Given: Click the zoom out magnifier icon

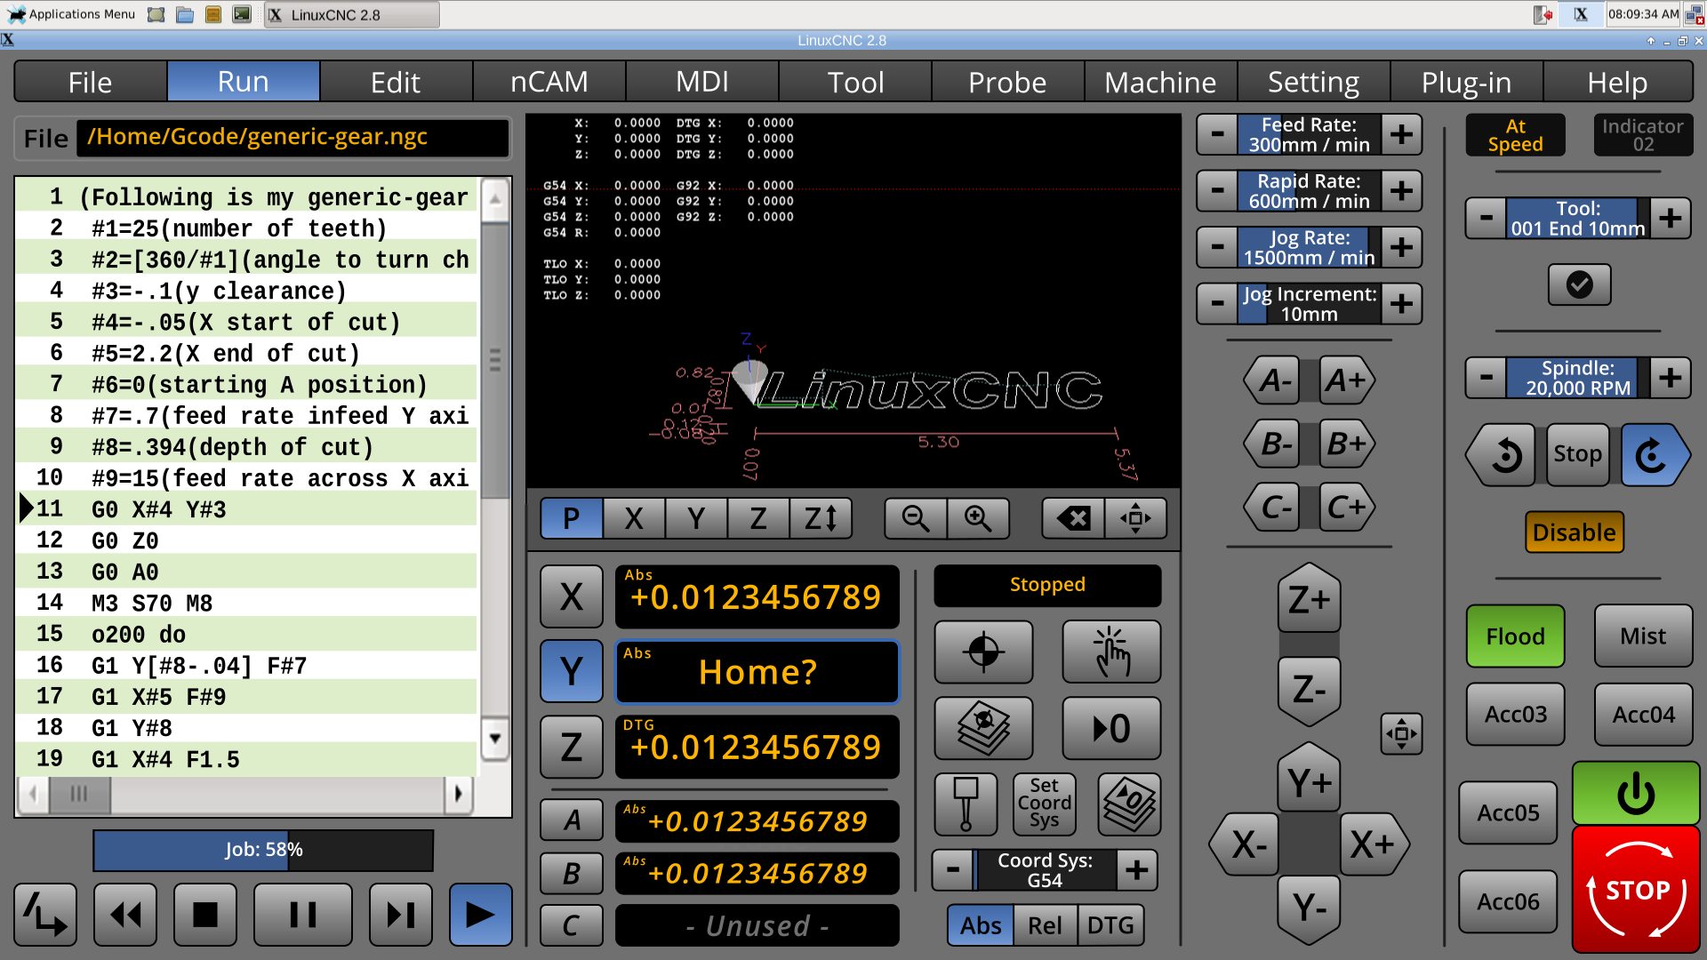Looking at the screenshot, I should [x=915, y=518].
